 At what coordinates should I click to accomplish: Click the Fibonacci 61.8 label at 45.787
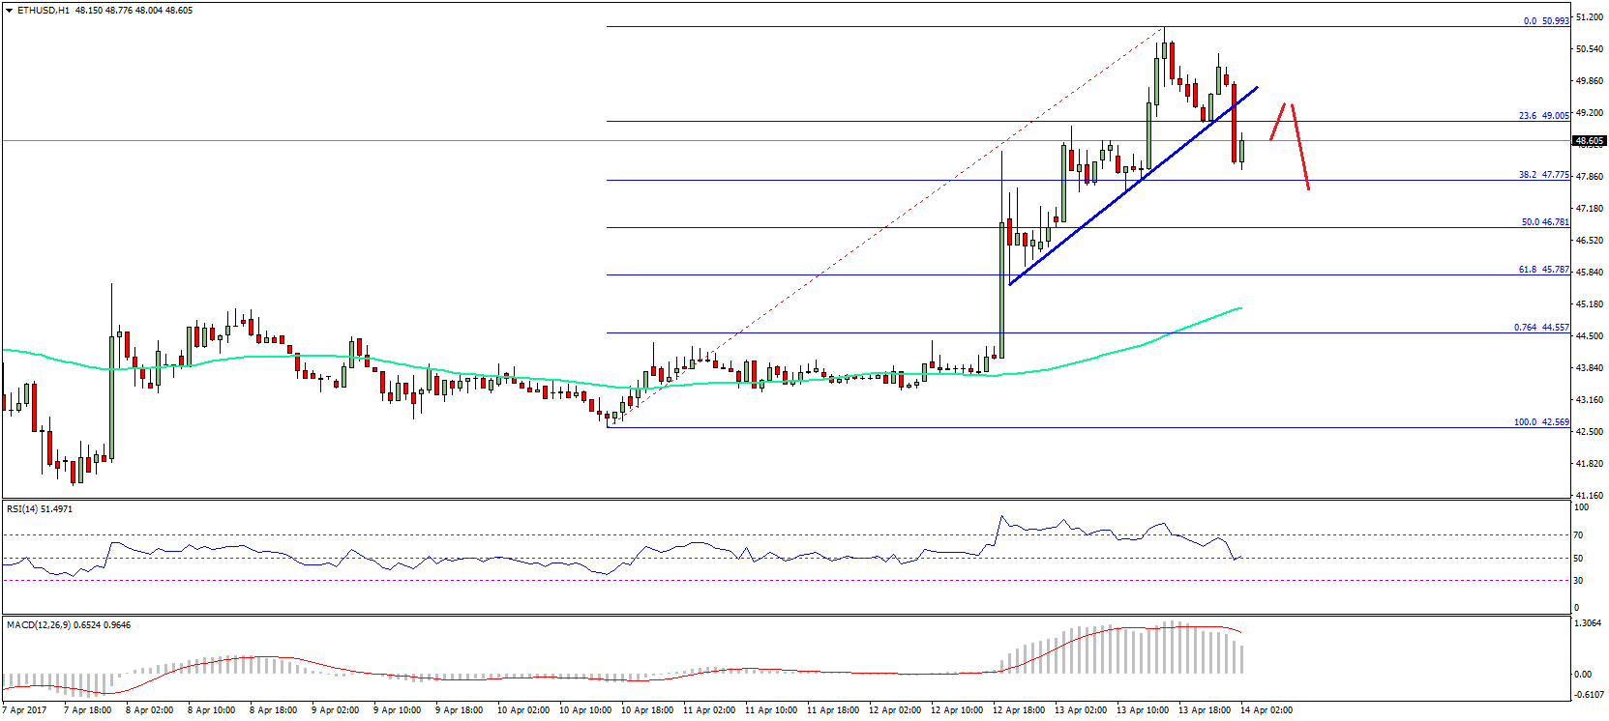click(x=1543, y=270)
